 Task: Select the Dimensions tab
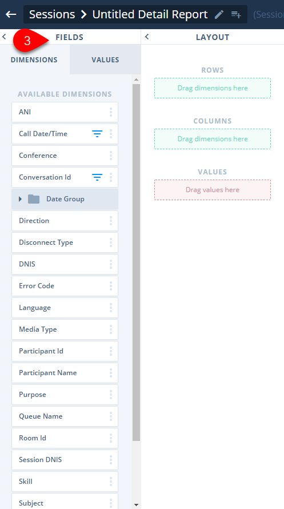(x=34, y=59)
